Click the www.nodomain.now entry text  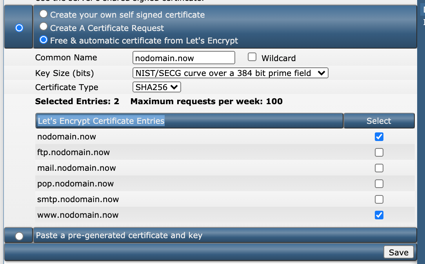pyautogui.click(x=78, y=215)
